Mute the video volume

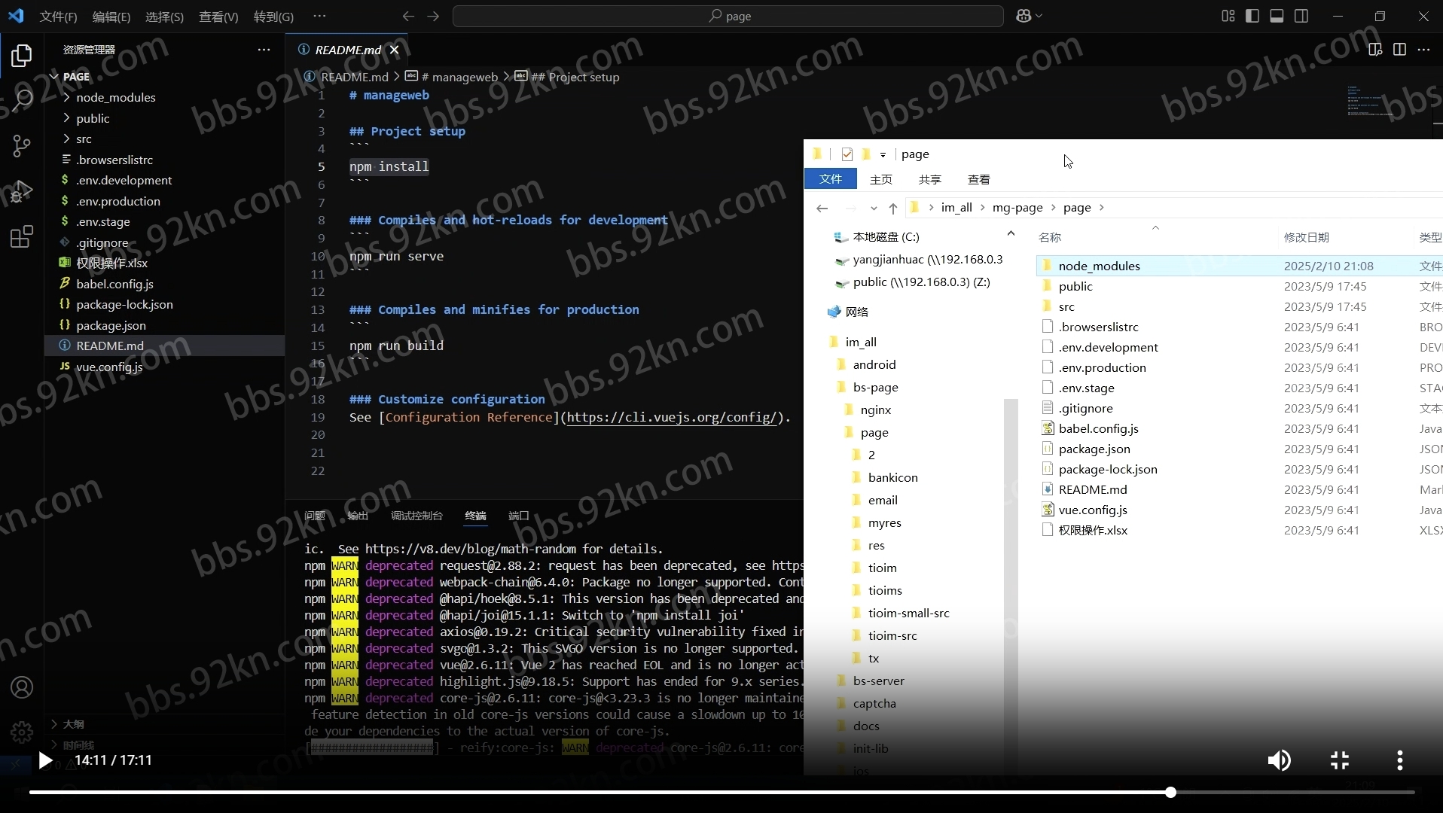(x=1278, y=760)
